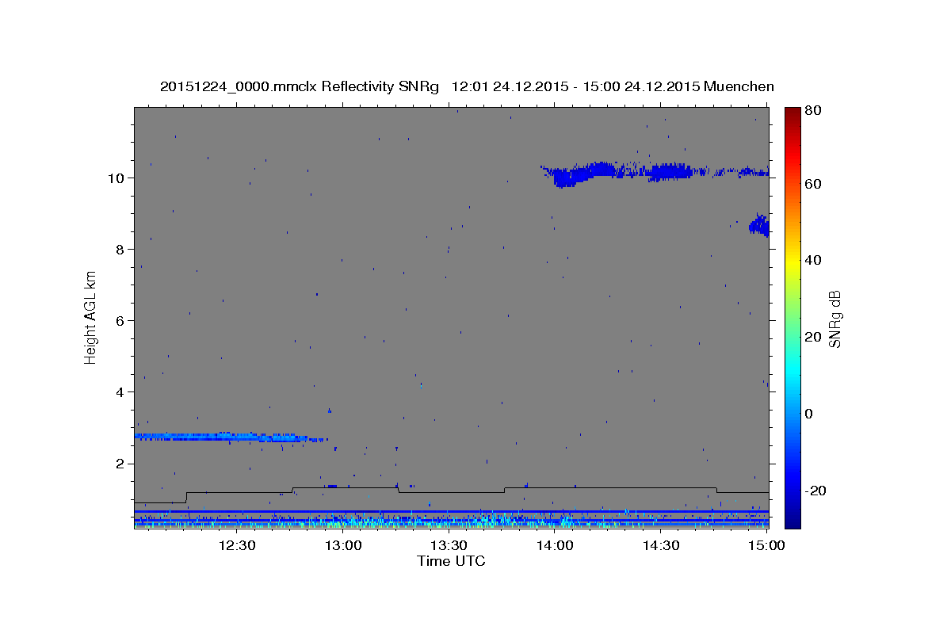Viewport: 951px width, 634px height.
Task: Click the 14:30 time tick label
Action: (x=661, y=545)
